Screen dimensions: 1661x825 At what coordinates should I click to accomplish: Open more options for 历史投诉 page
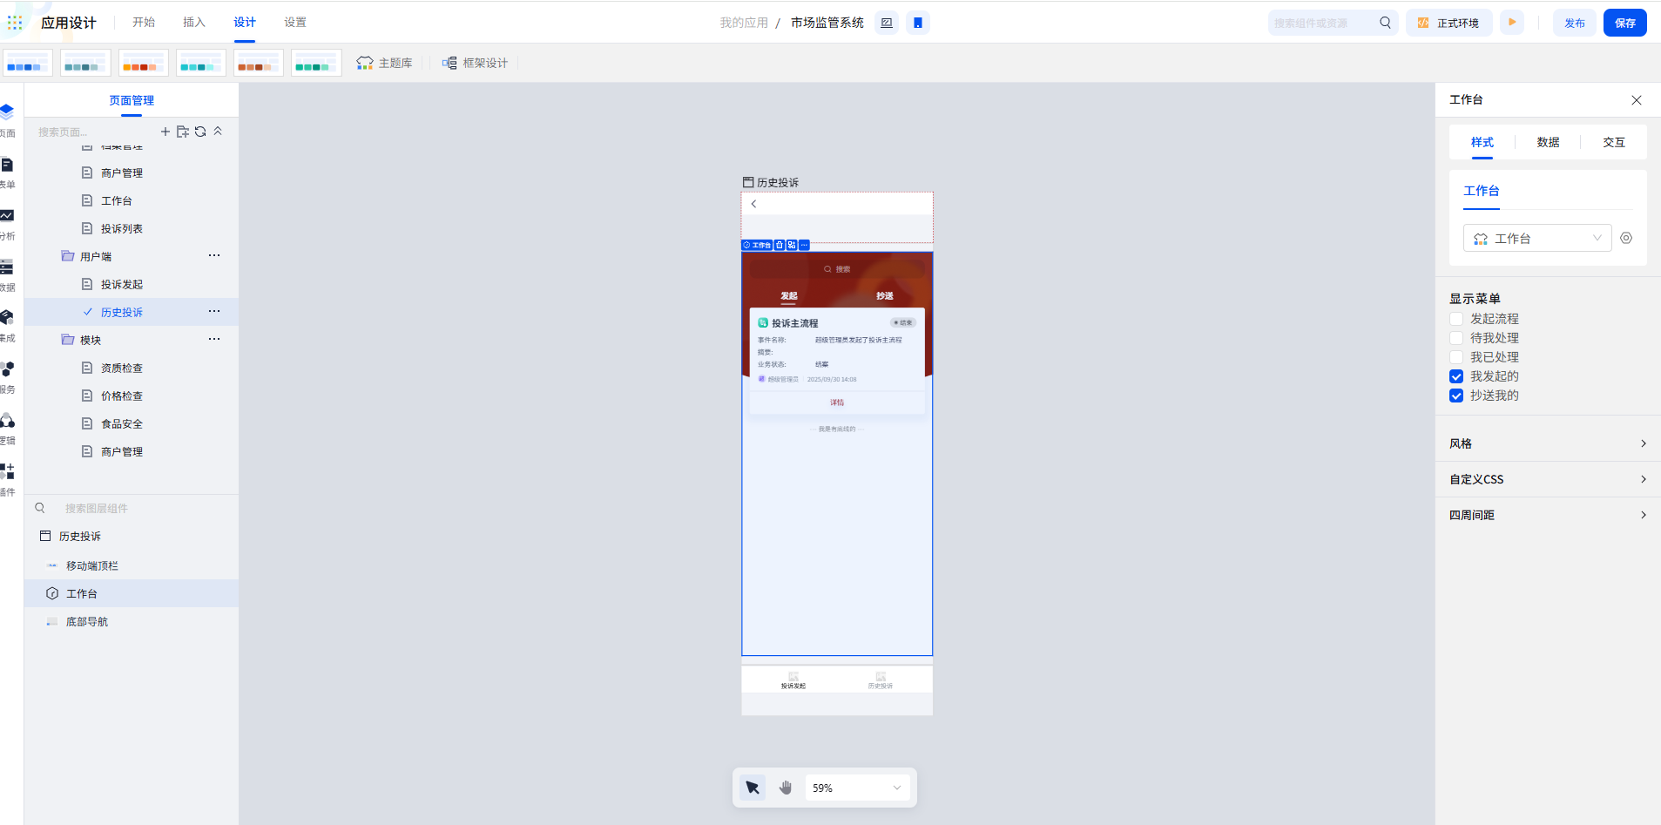(x=214, y=312)
